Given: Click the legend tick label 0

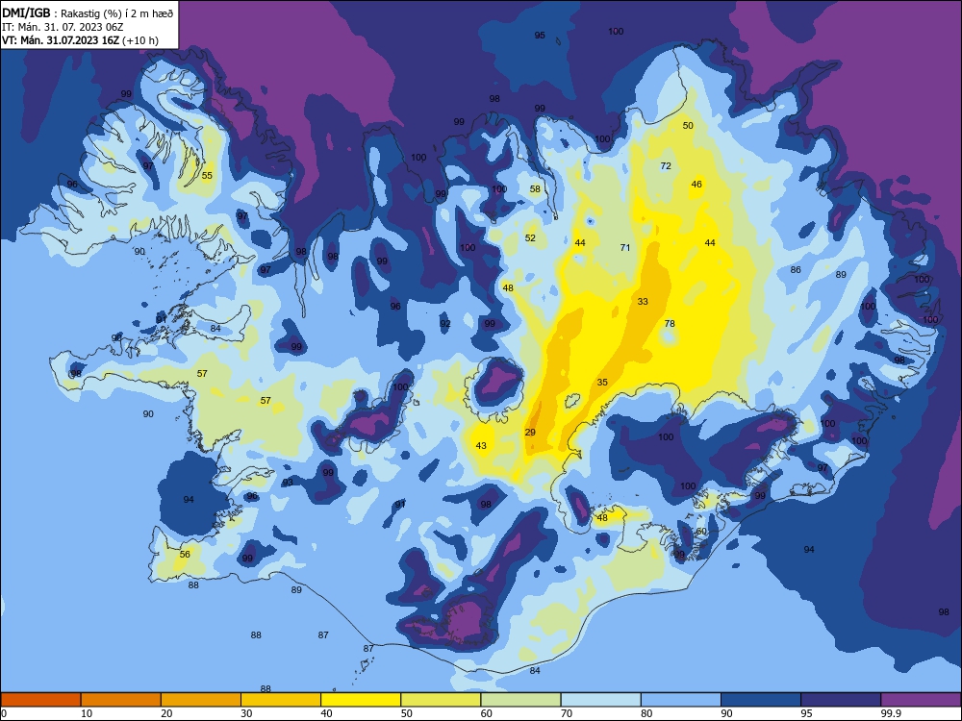Looking at the screenshot, I should [4, 713].
